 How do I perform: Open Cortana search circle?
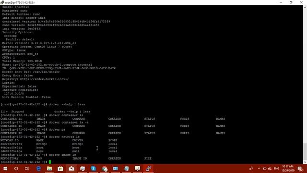tap(16, 169)
